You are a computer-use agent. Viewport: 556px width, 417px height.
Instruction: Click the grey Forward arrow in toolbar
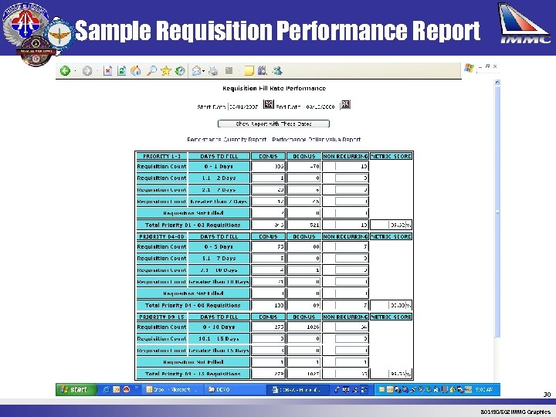(x=86, y=71)
